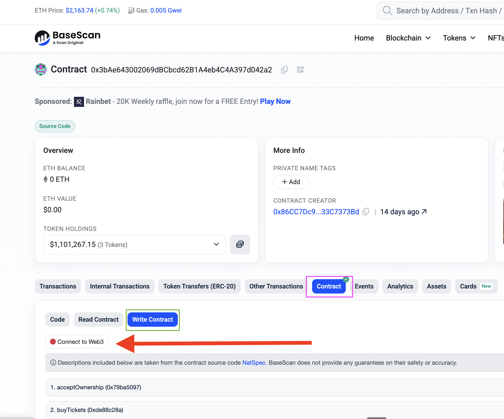Screen dimensions: 504x419
Task: Select the Contract tab
Action: pos(329,286)
